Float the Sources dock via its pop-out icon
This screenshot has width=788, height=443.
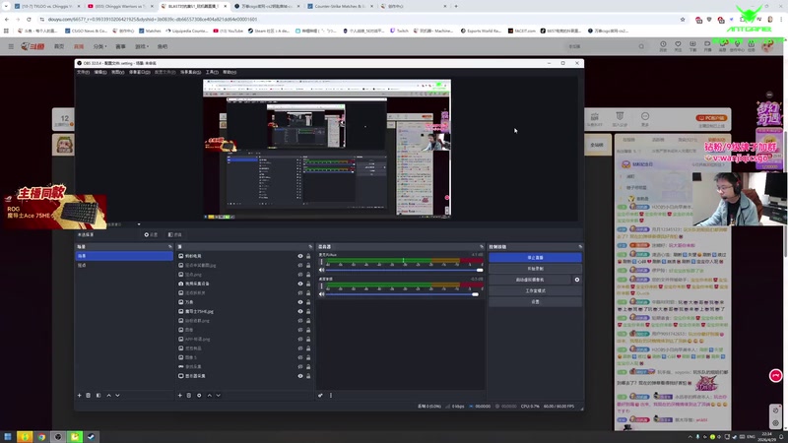click(310, 247)
